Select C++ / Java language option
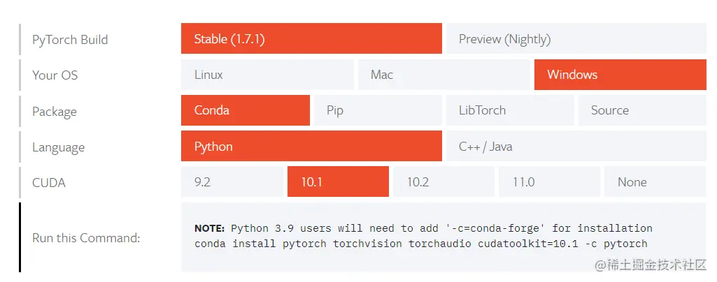The width and height of the screenshot is (717, 282). [x=576, y=147]
